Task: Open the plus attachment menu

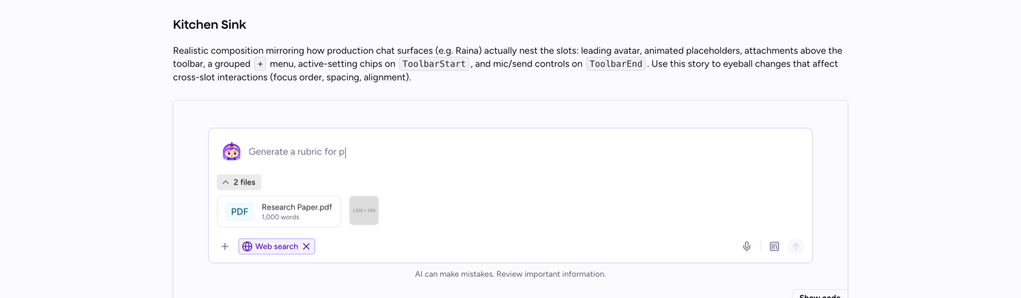Action: click(x=225, y=246)
